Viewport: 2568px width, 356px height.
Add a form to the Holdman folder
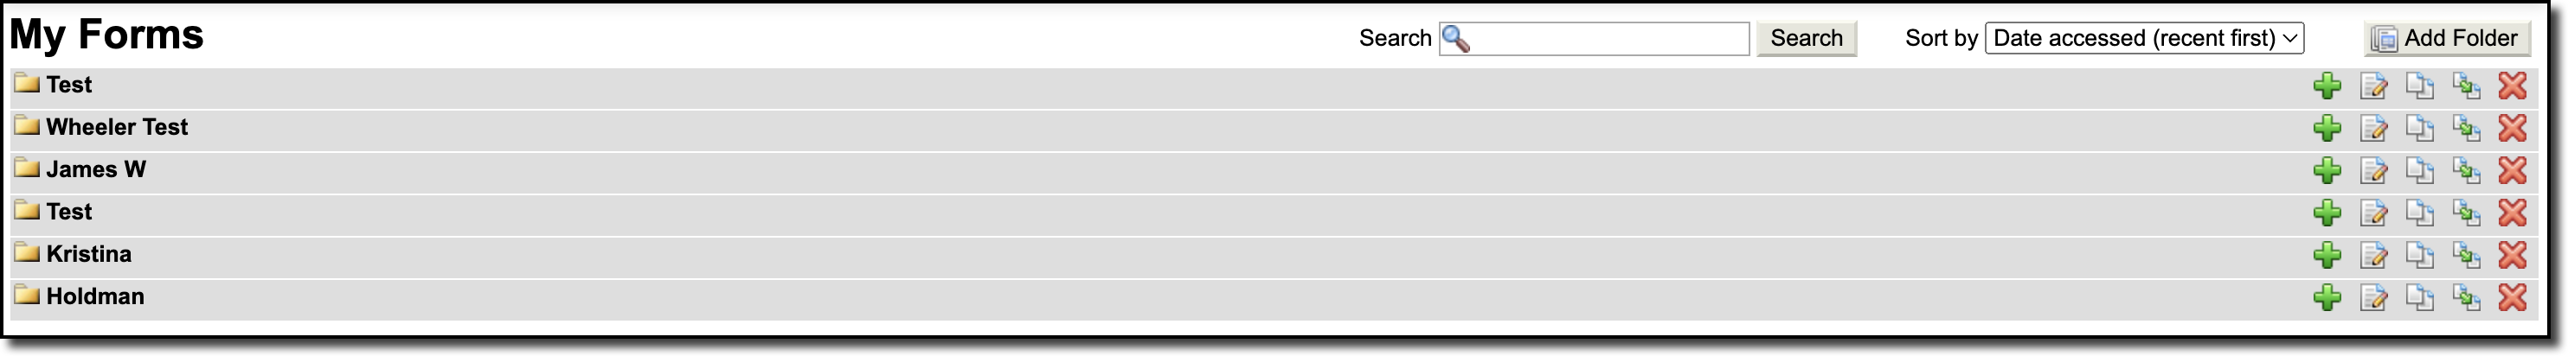2327,297
